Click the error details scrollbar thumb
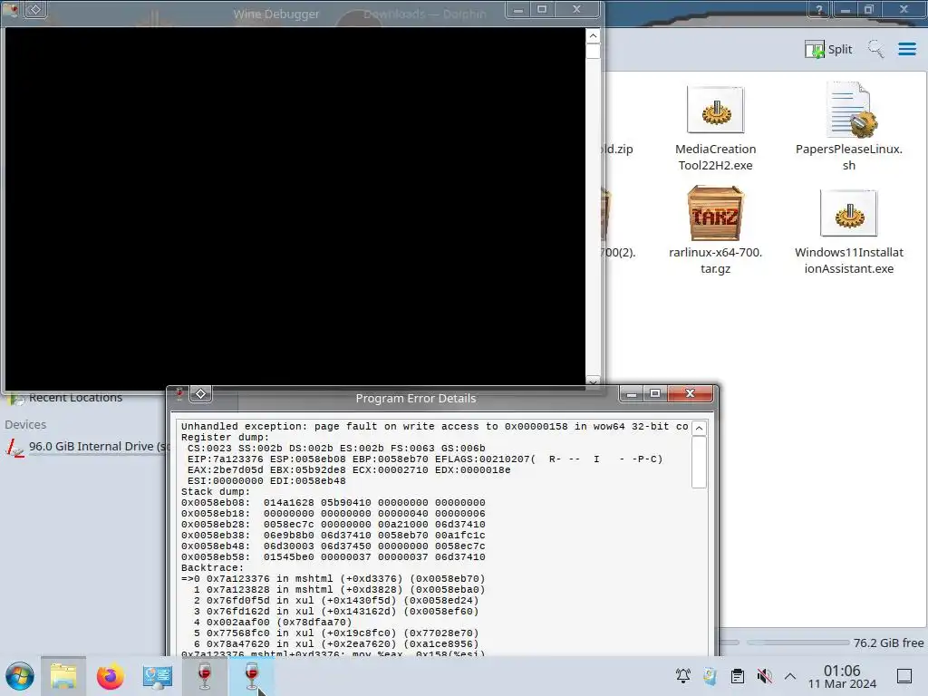Viewport: 928px width, 696px height. pos(699,462)
